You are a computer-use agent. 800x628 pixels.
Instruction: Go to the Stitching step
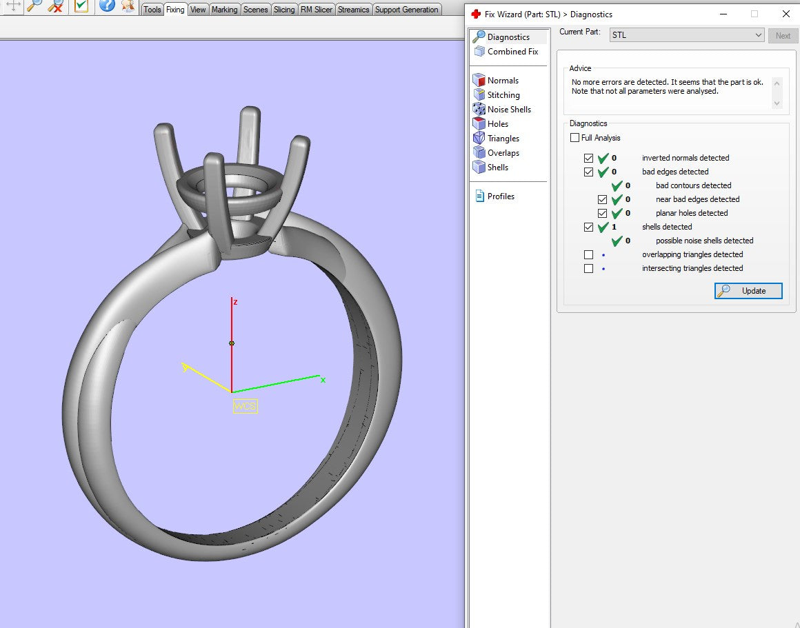tap(503, 95)
